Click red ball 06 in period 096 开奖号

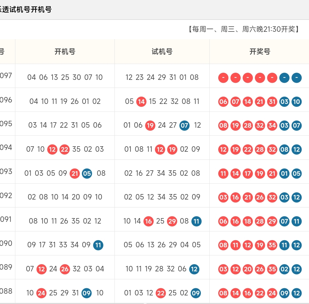click(223, 102)
